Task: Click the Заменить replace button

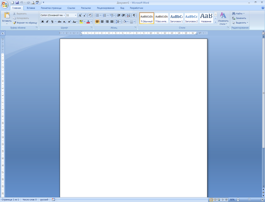Action: 239,18
